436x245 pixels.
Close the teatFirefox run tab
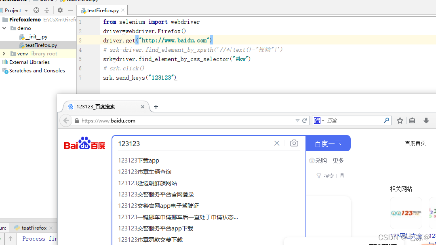[51, 228]
